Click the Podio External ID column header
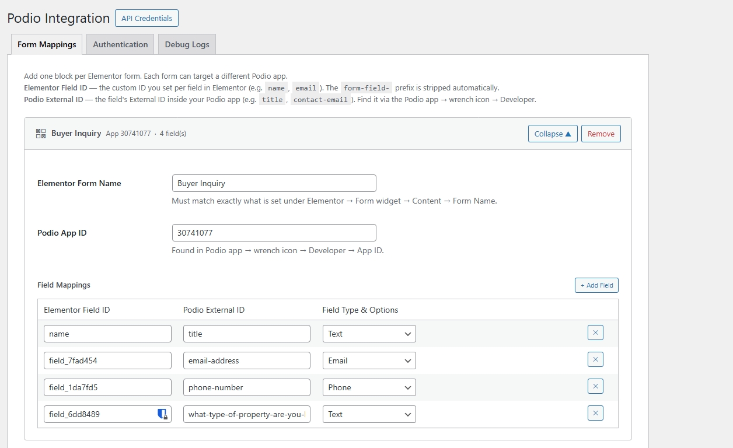The height and width of the screenshot is (448, 733). tap(214, 310)
